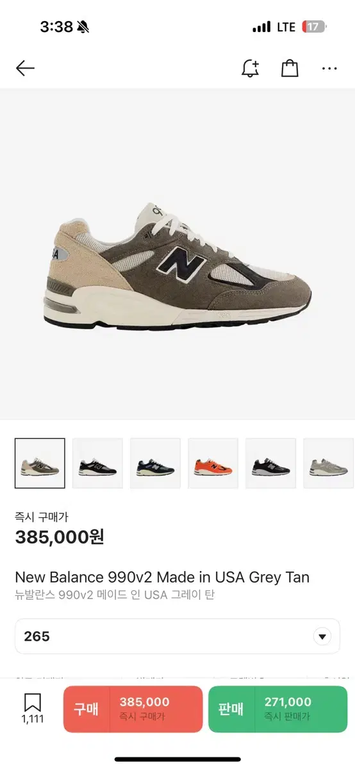Tap the 385,000원 instant buy price
Screen dimensions: 355x769
pyautogui.click(x=60, y=537)
